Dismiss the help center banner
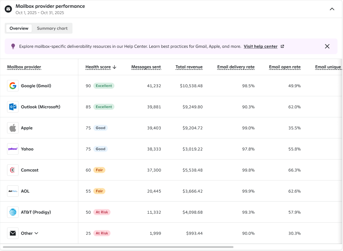343x251 pixels. tap(327, 46)
